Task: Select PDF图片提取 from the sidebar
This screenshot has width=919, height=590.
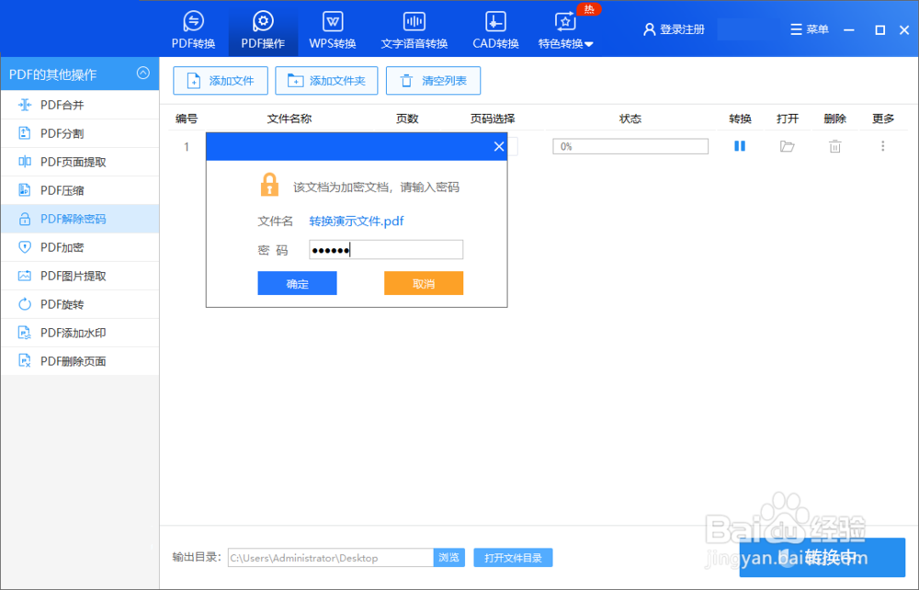Action: click(60, 276)
